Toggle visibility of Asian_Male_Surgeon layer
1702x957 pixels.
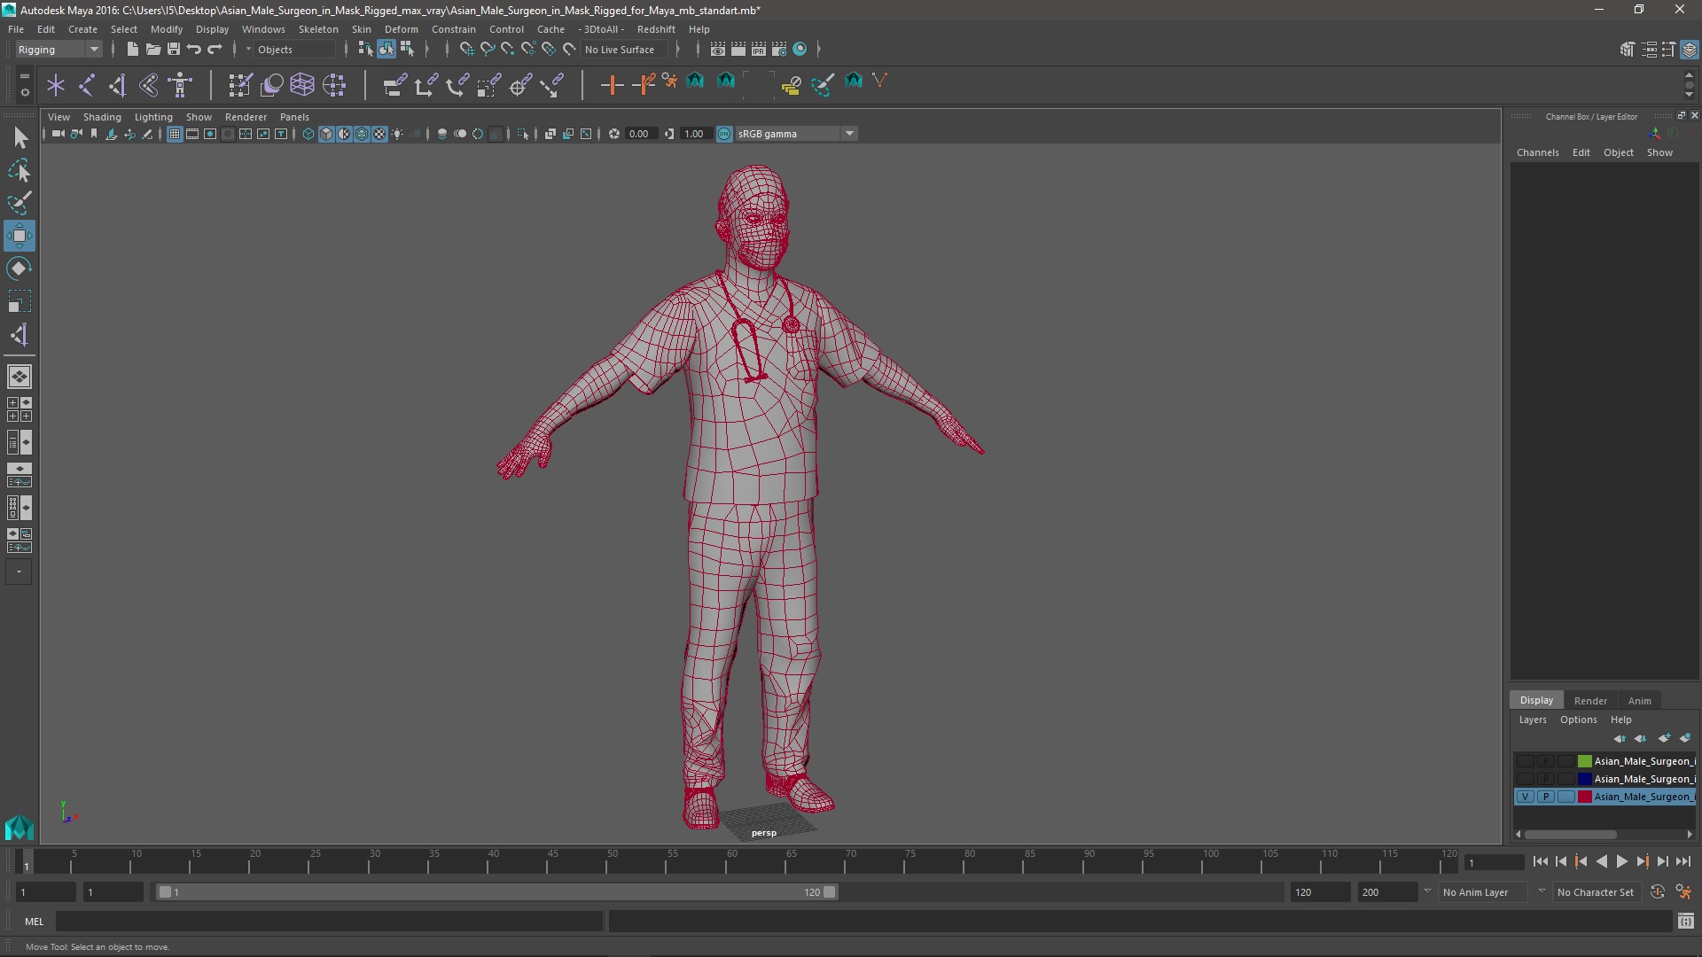pos(1525,797)
